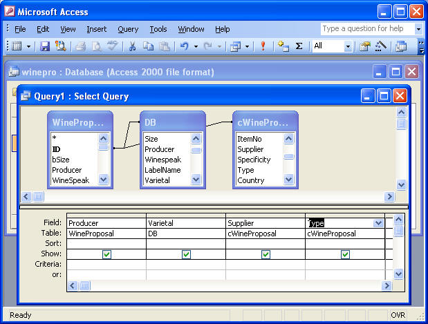
Task: Click the Redo arrow icon
Action: tap(208, 46)
